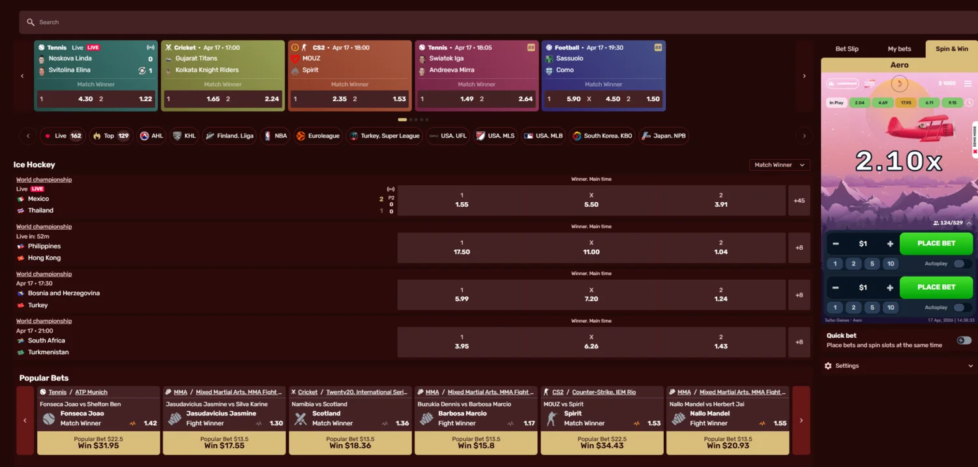Viewport: 978px width, 467px height.
Task: Add Popular Bet Win $31.95
Action: point(98,443)
